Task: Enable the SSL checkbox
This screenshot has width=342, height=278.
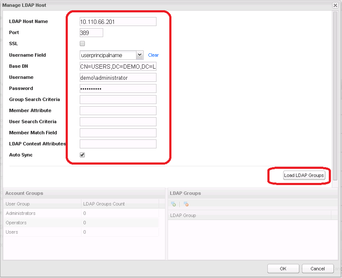Action: [x=82, y=43]
